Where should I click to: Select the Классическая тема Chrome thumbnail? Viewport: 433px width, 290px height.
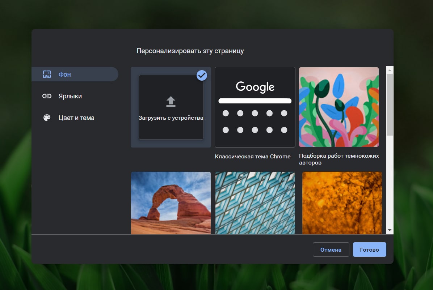tap(255, 107)
